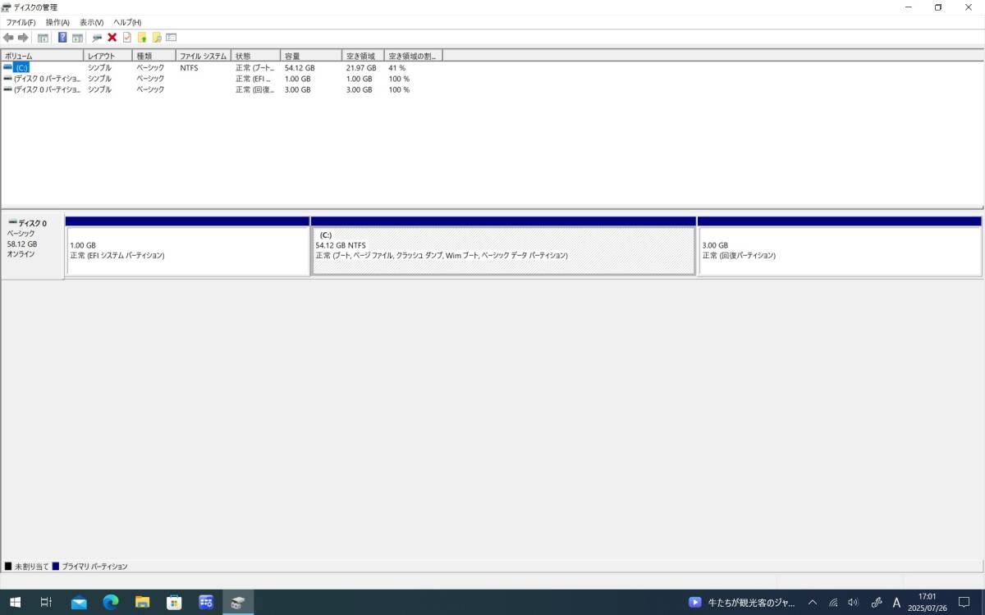985x615 pixels.
Task: Sort by the 状態 column header
Action: [x=256, y=56]
